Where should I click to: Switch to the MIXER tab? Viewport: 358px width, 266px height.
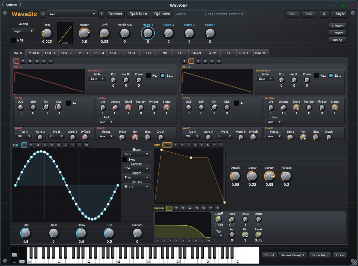tap(34, 53)
